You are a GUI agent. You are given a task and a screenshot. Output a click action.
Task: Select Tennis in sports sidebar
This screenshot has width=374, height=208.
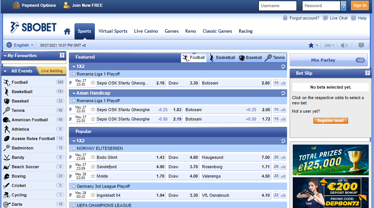click(33, 110)
